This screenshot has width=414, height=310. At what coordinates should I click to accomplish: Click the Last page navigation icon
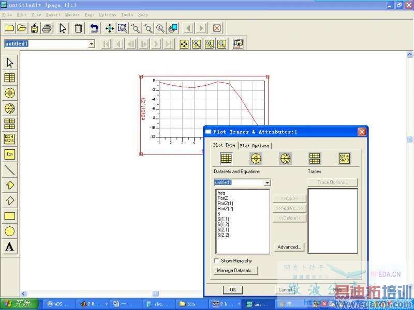coord(169,44)
